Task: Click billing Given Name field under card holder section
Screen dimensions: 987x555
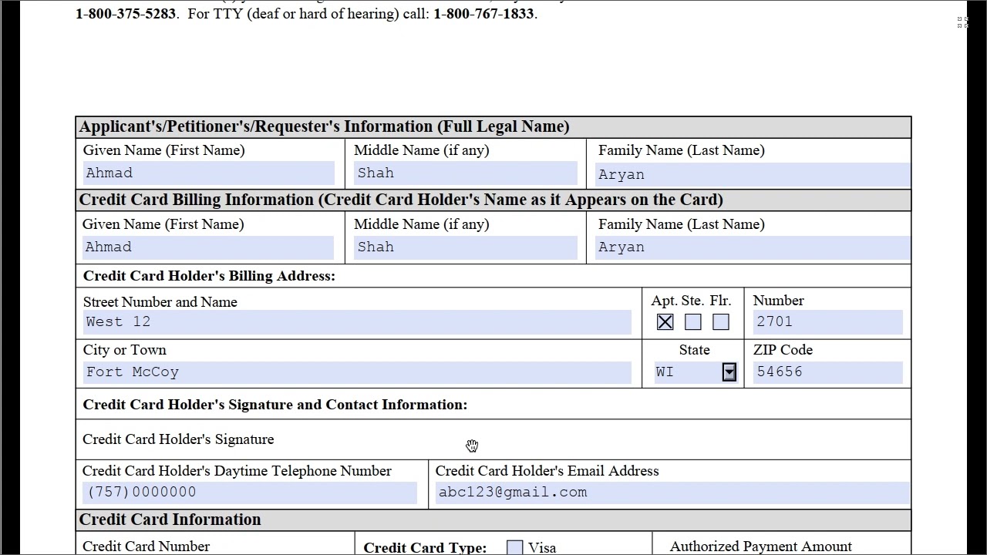Action: click(x=208, y=247)
